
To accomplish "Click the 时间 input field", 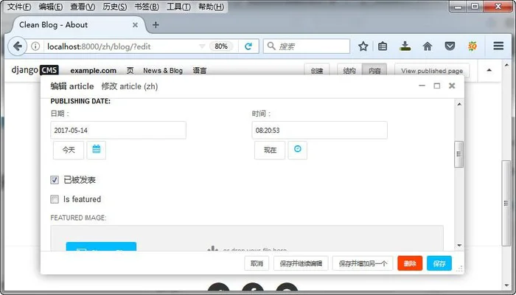I will [319, 130].
